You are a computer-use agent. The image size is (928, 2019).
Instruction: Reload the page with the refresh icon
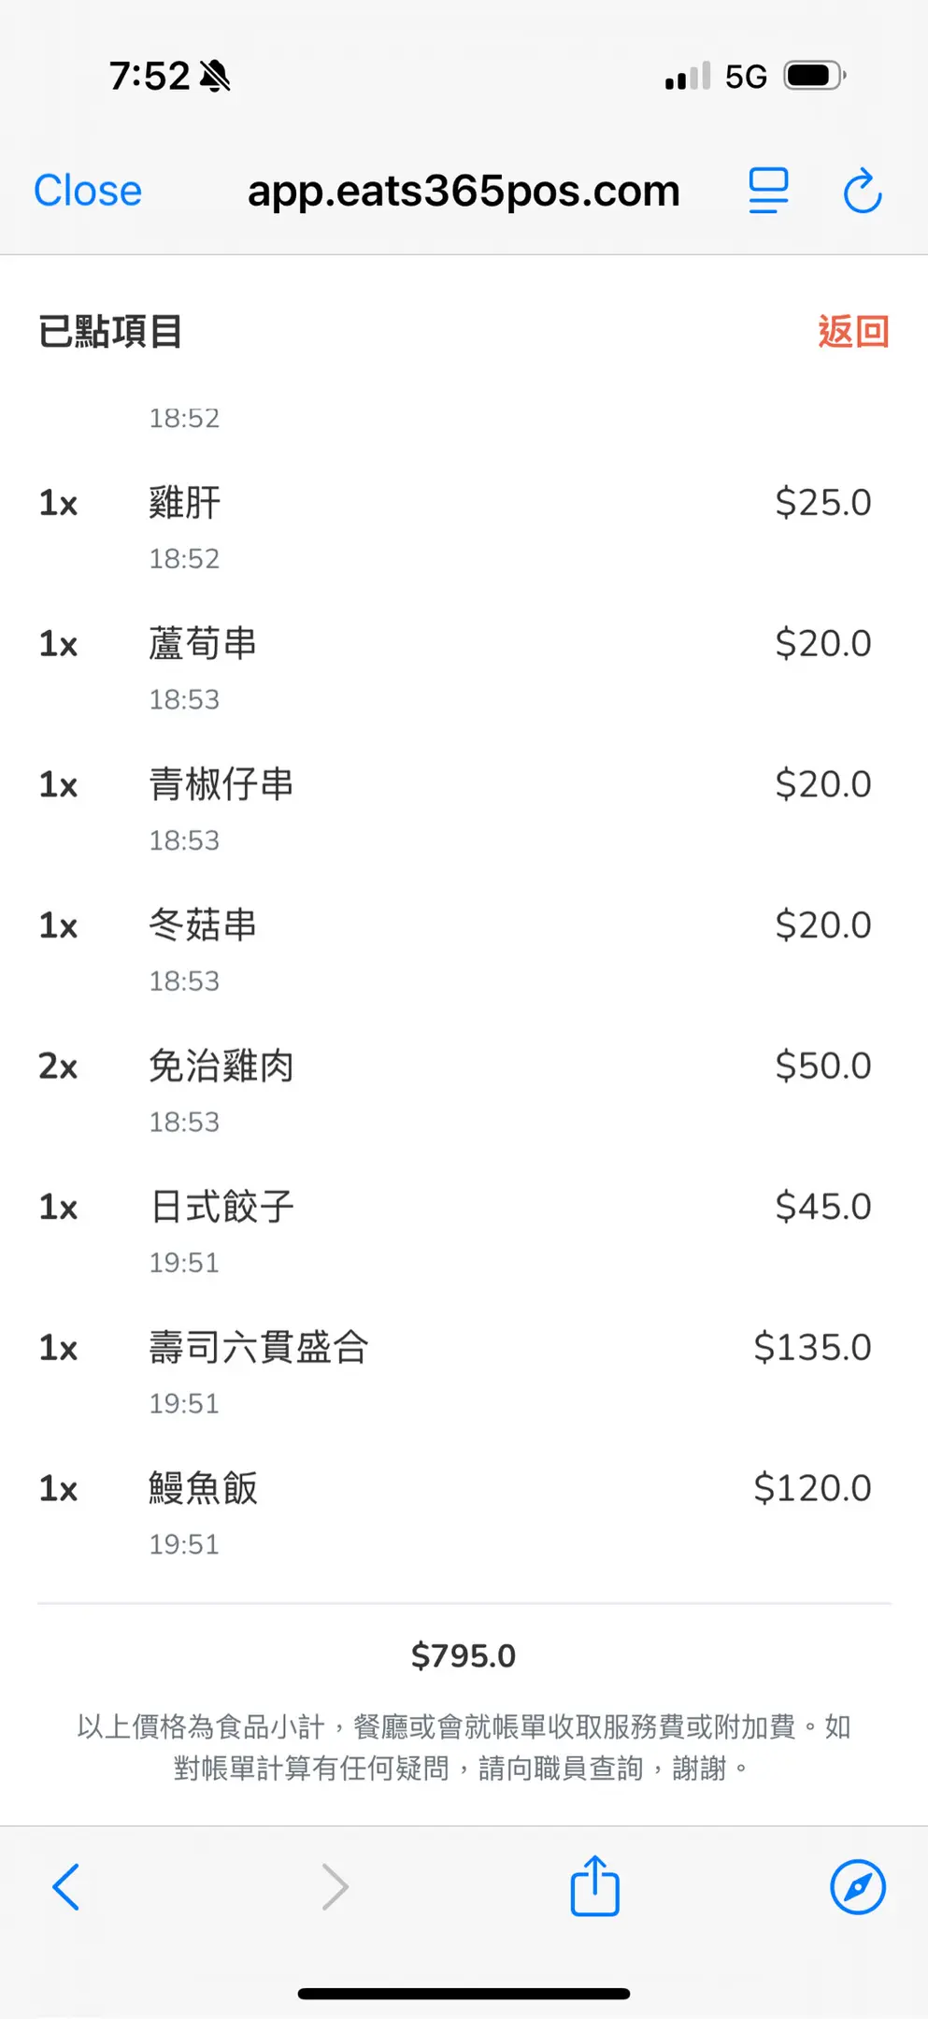click(x=862, y=192)
